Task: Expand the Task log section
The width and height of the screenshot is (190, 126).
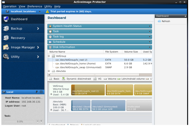Action: click(x=150, y=37)
